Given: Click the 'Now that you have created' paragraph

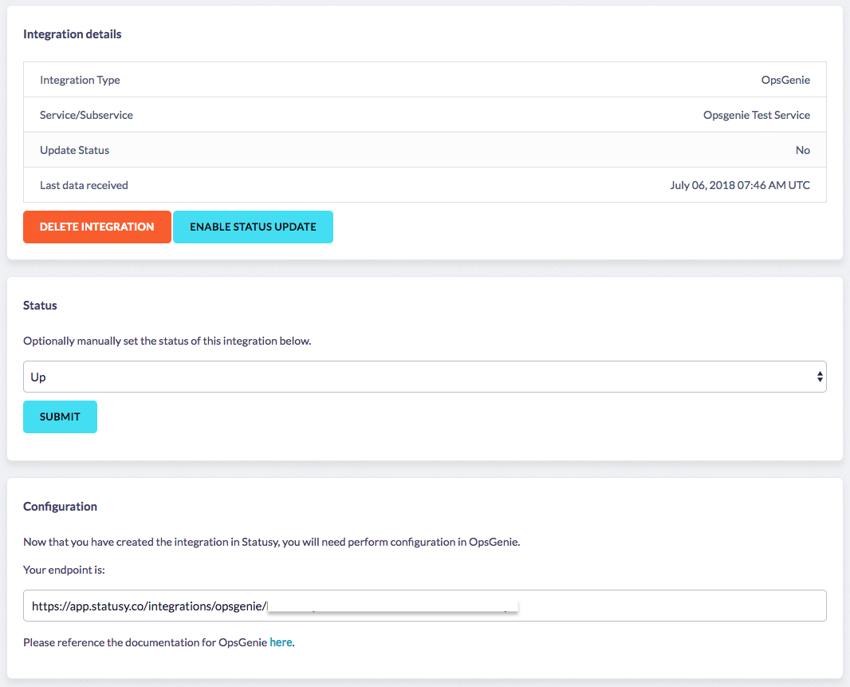Looking at the screenshot, I should [x=272, y=542].
